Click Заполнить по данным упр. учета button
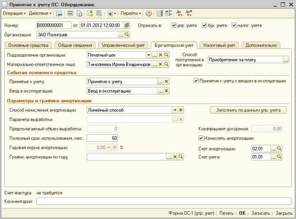Viewport: 296px width, 219px height. tap(248, 110)
